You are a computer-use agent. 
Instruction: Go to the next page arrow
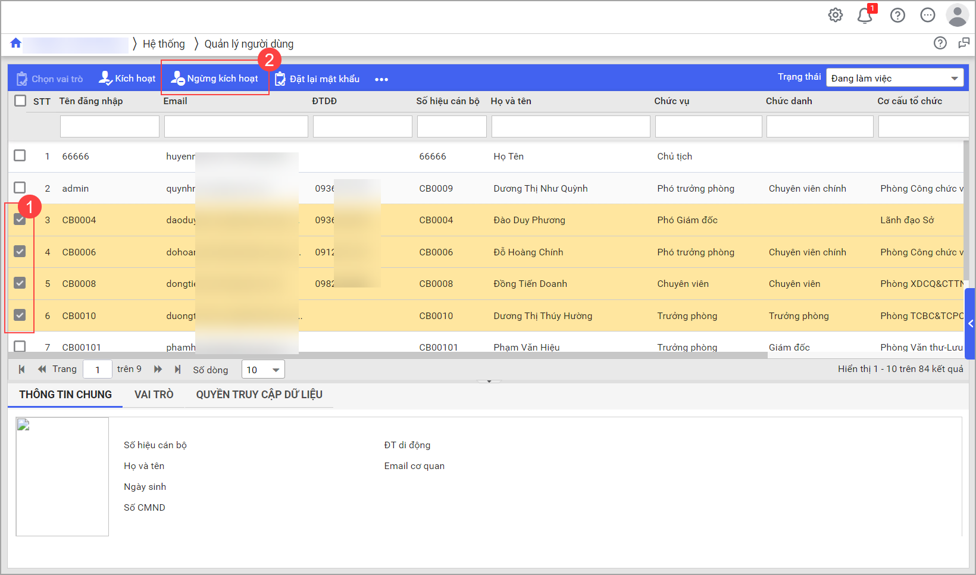pyautogui.click(x=158, y=369)
